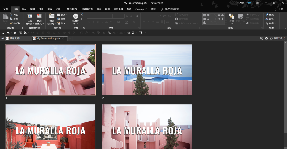This screenshot has width=287, height=149.
Task: Click the Tell Me lightbulb icon
Action: pos(162,9)
